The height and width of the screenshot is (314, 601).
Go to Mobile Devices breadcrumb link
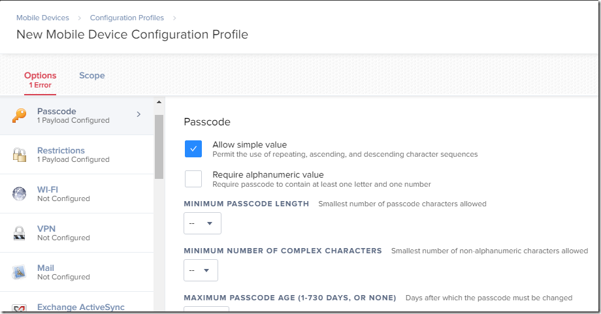pyautogui.click(x=42, y=18)
